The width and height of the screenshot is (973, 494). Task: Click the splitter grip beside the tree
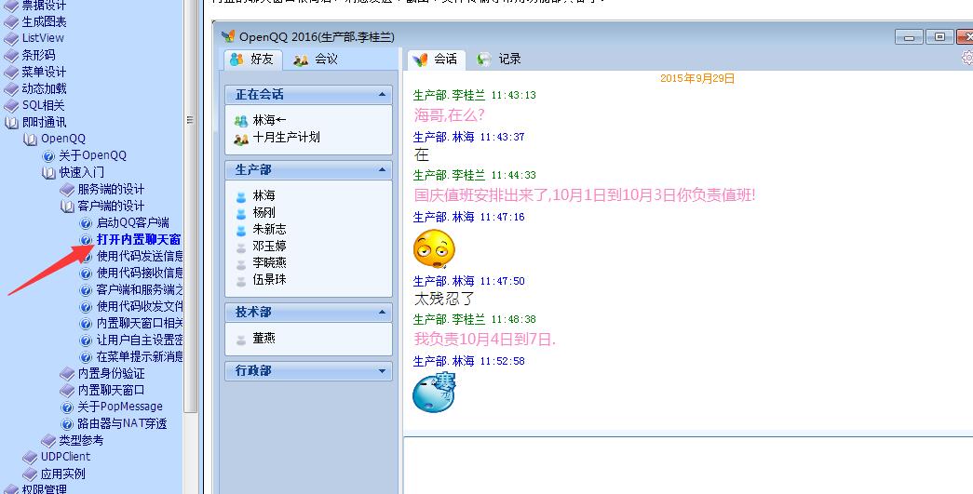tap(190, 120)
